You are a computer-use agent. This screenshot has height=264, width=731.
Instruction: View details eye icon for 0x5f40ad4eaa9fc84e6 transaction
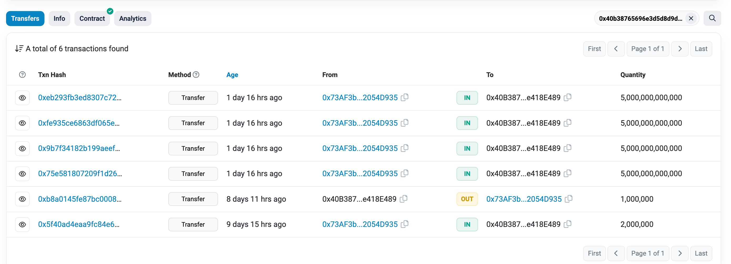click(22, 225)
